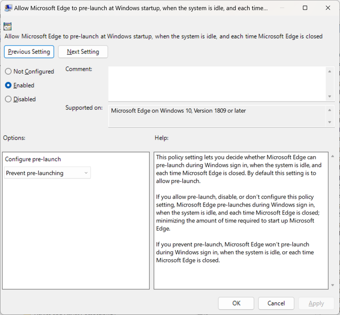Click the 'Supported on:' label
Image resolution: width=340 pixels, height=315 pixels.
coord(84,107)
